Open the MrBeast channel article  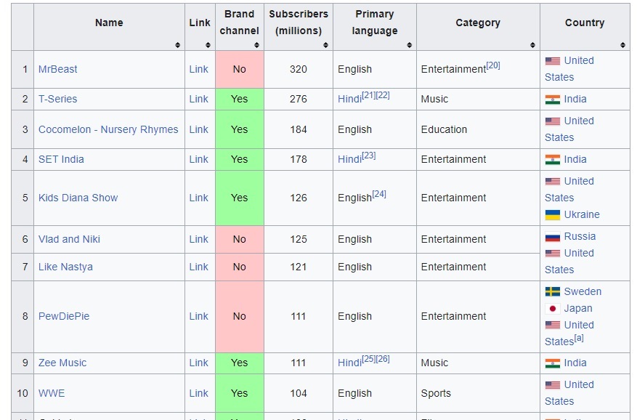[x=57, y=70]
